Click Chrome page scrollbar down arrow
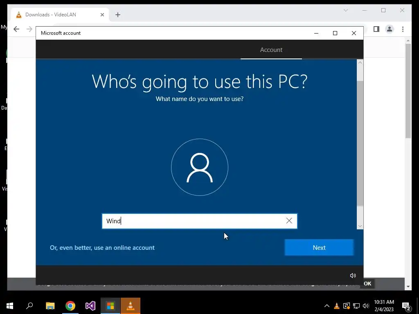The height and width of the screenshot is (314, 419). click(408, 287)
